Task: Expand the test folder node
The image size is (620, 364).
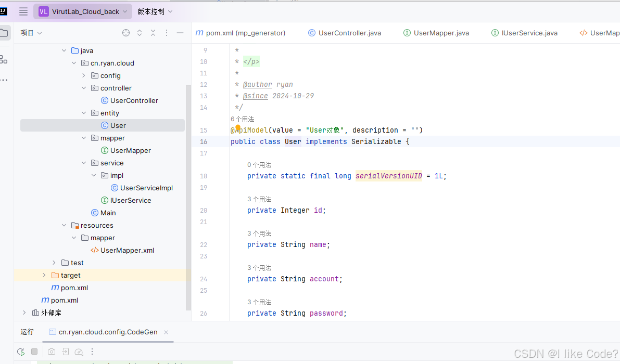Action: [53, 263]
